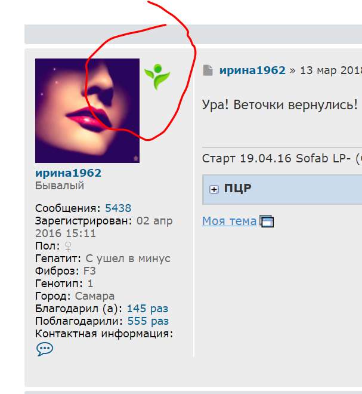Click the Город Самара profile field

(x=75, y=296)
